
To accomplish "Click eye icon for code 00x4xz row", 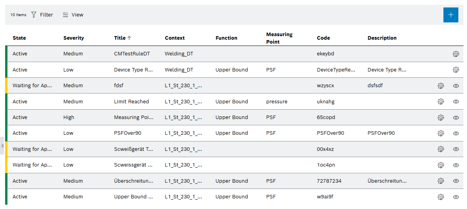I will 456,149.
